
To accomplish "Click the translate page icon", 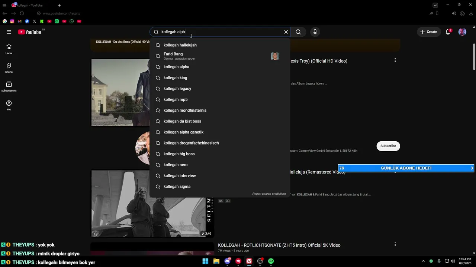I will (x=431, y=13).
